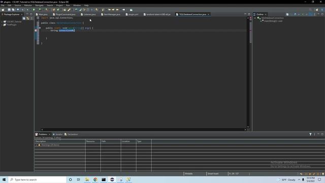Click Collapse All in Package Explorer
The width and height of the screenshot is (325, 183).
24,18
